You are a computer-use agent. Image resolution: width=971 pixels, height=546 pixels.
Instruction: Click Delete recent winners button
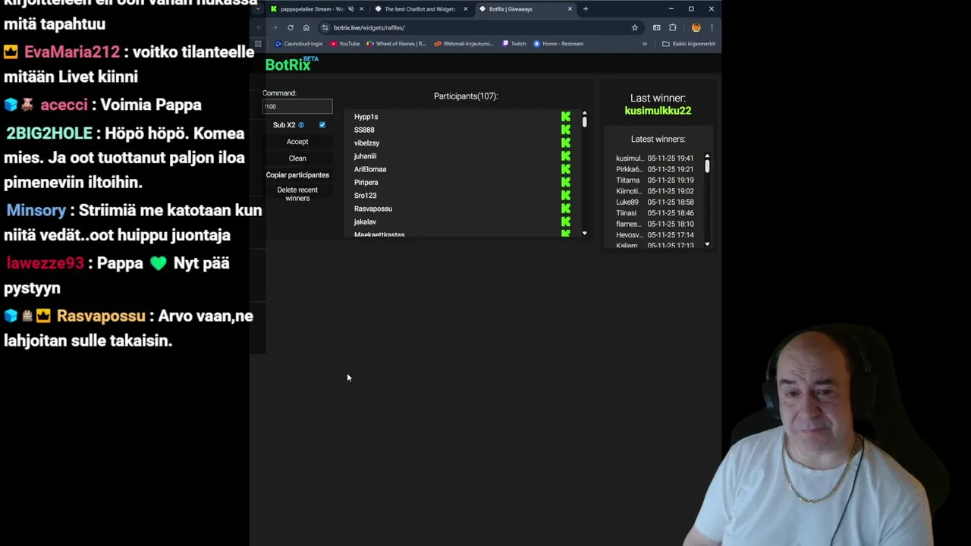coord(297,194)
